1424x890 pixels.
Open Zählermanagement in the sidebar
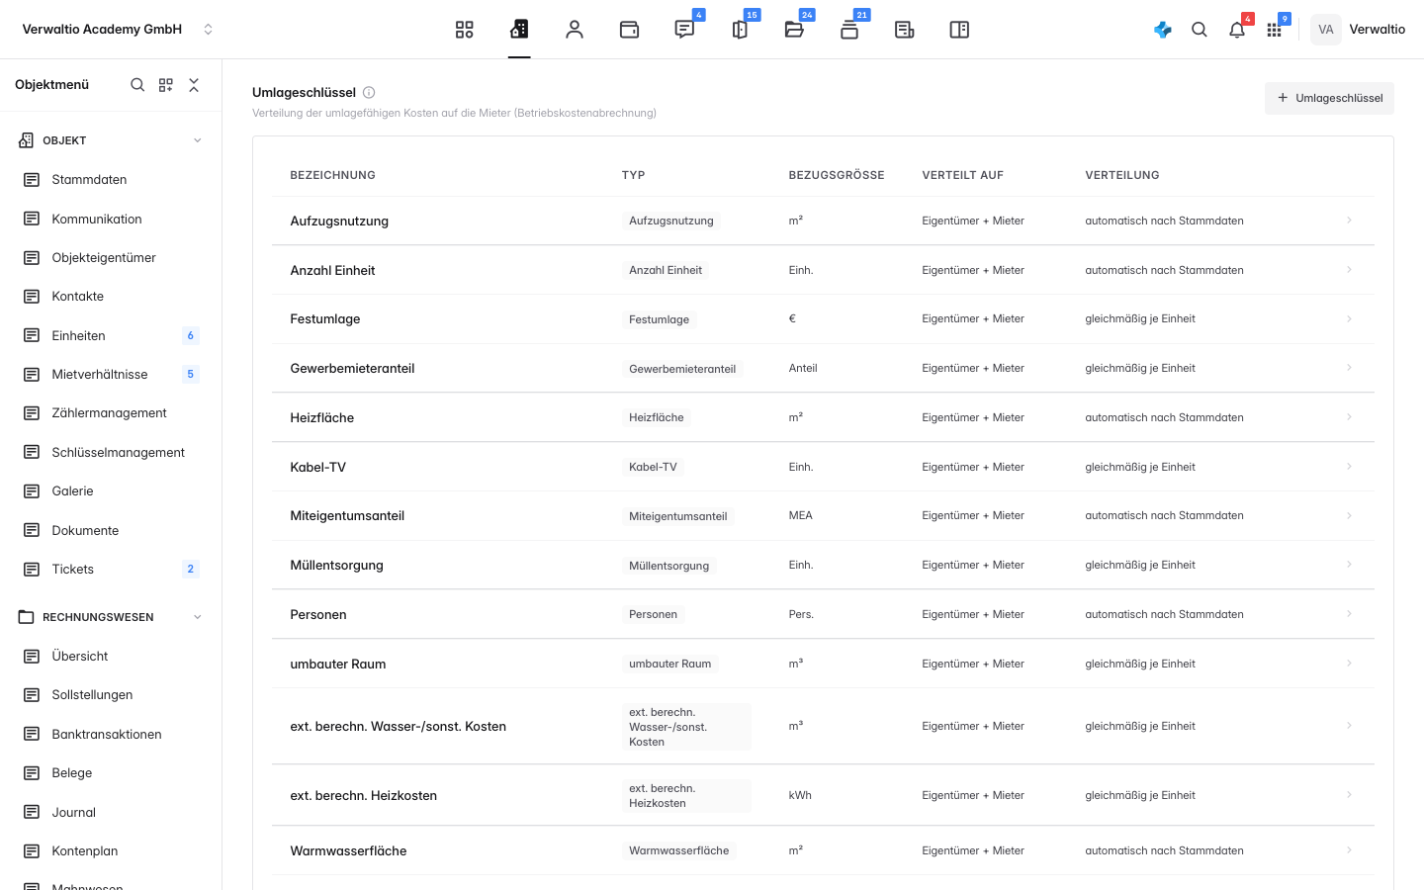(111, 413)
